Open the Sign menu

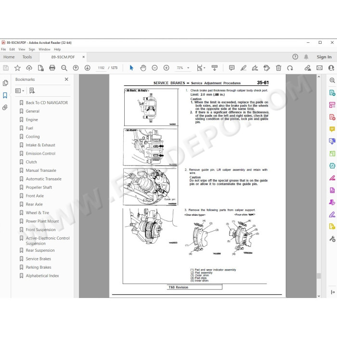click(x=32, y=50)
